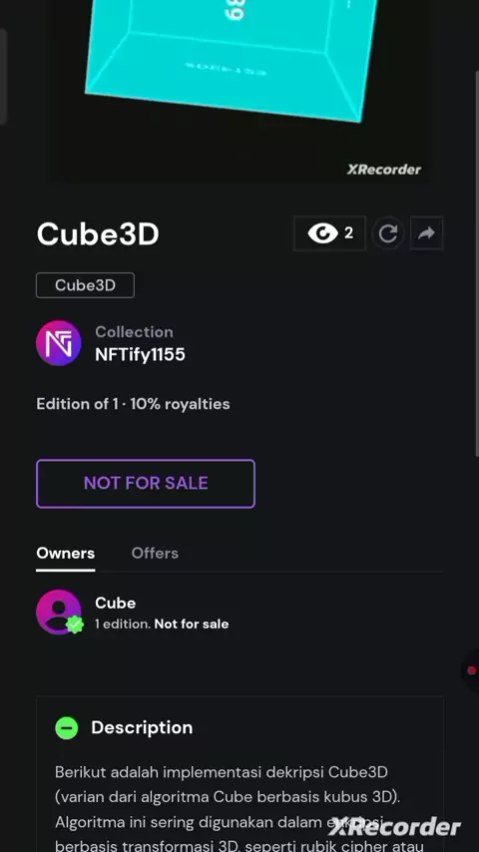Tap the red floating recorder dot

(471, 670)
